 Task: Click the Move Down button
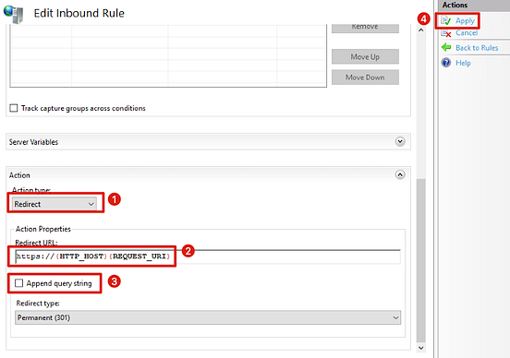point(365,78)
